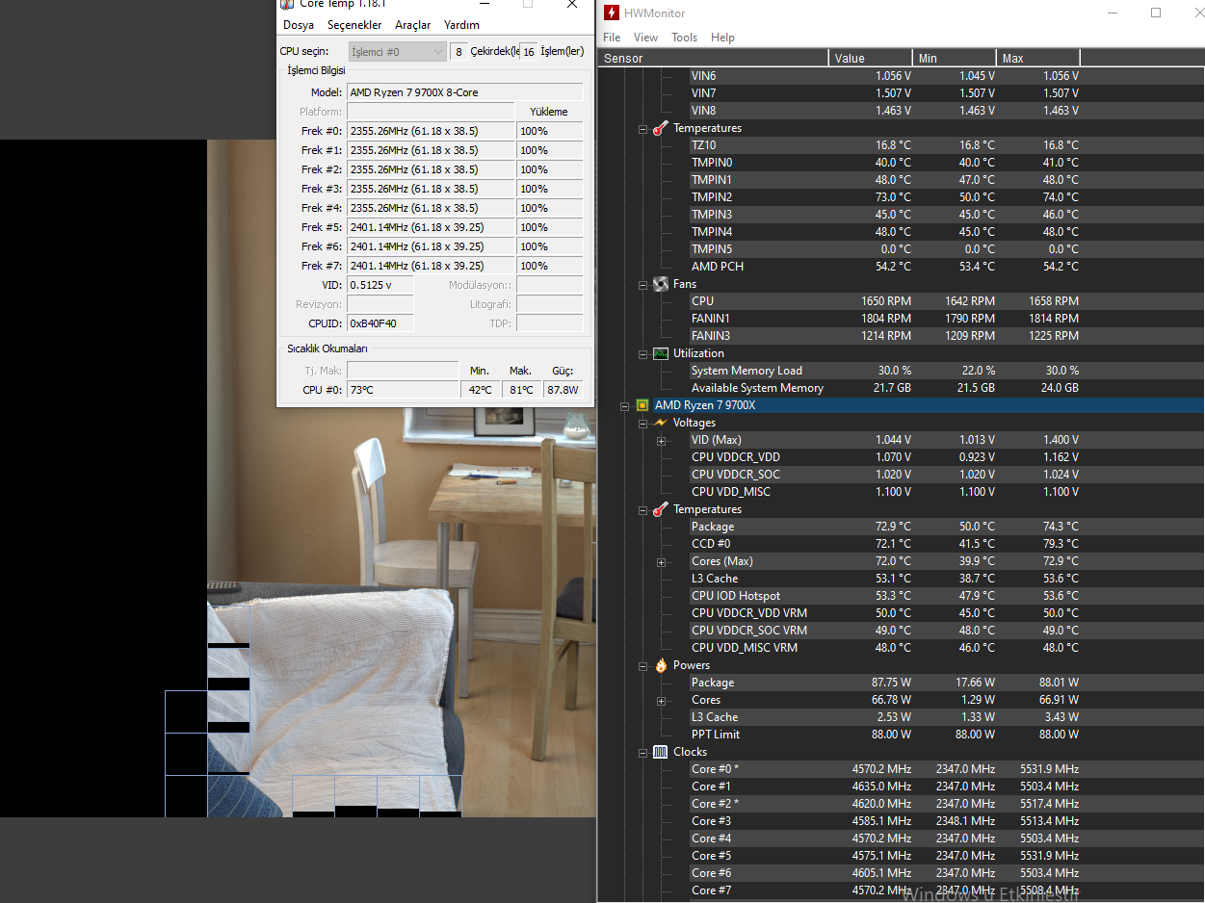Collapse the Voltages node under the Ryzen CPU
Screen dimensions: 1205x903
pos(643,424)
